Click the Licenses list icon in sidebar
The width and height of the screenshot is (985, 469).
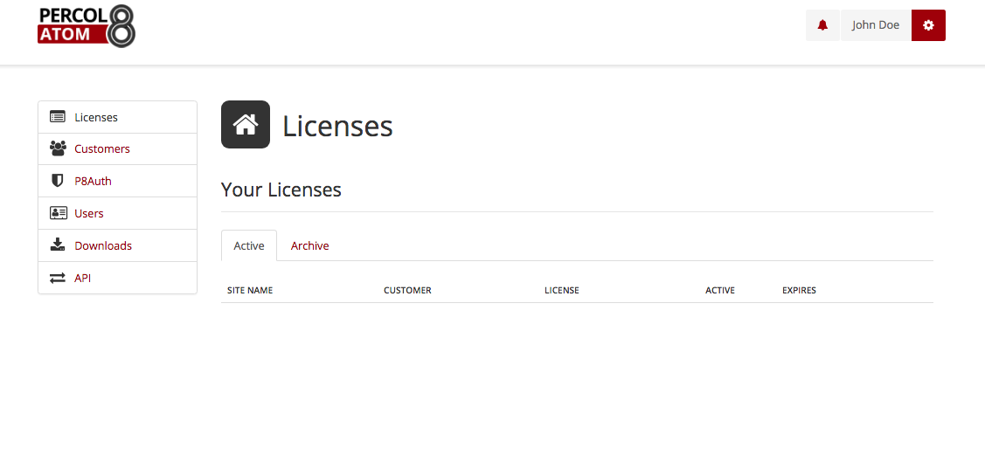tap(58, 117)
